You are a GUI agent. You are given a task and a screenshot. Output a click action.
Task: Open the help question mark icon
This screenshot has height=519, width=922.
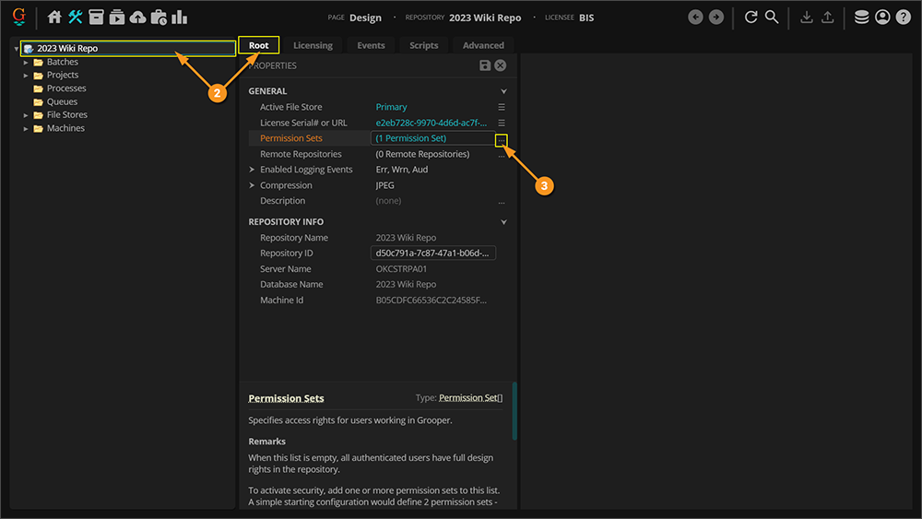click(903, 17)
